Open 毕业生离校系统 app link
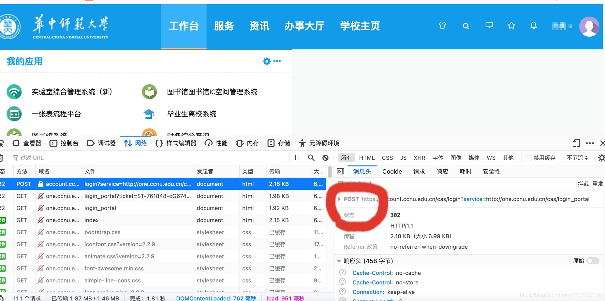 click(x=192, y=114)
